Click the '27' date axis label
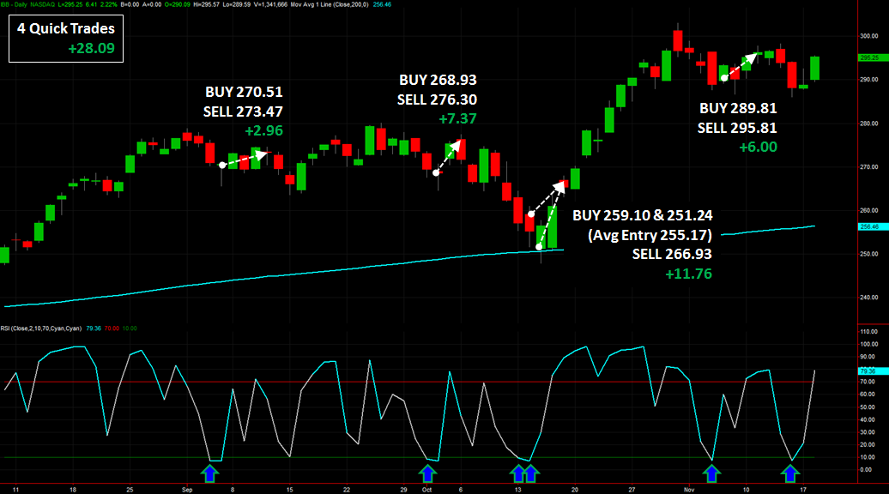Viewport: 889px width, 494px height. (x=632, y=490)
